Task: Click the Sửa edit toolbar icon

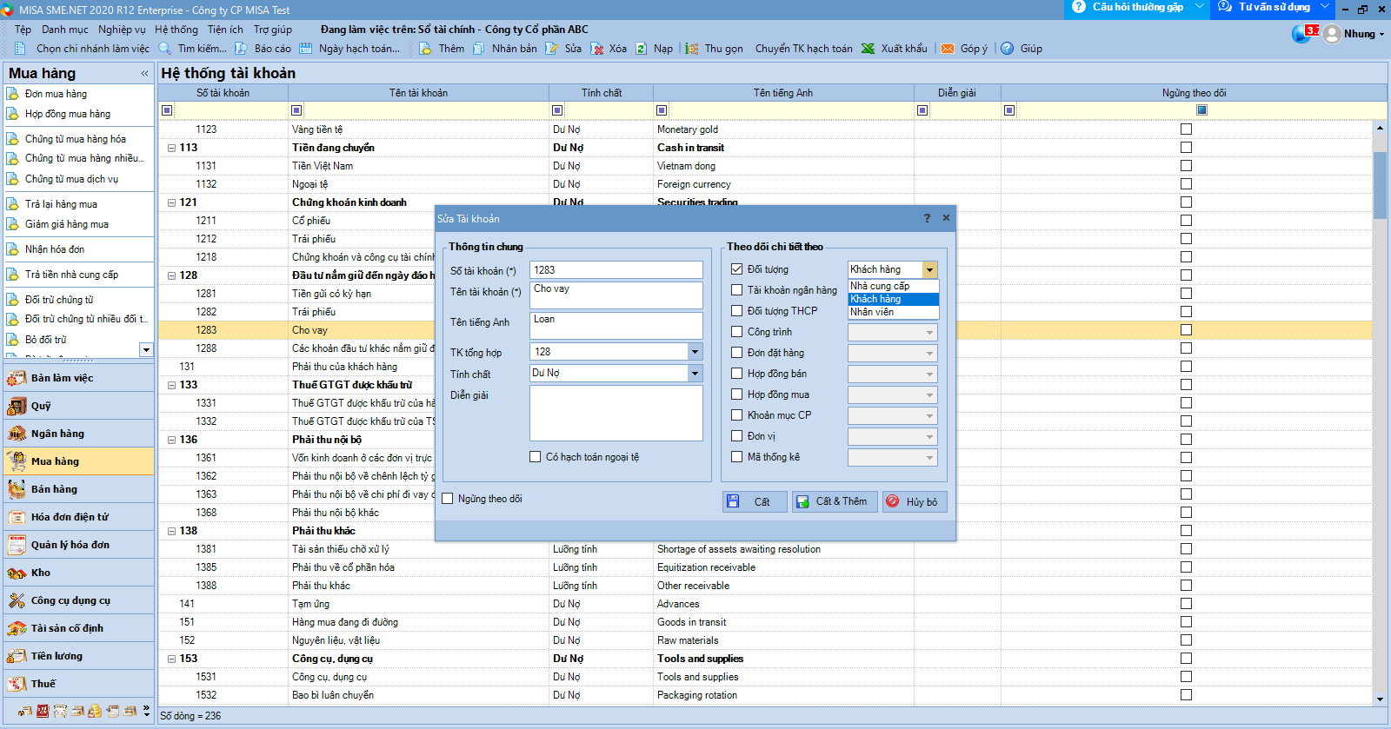Action: click(x=551, y=49)
